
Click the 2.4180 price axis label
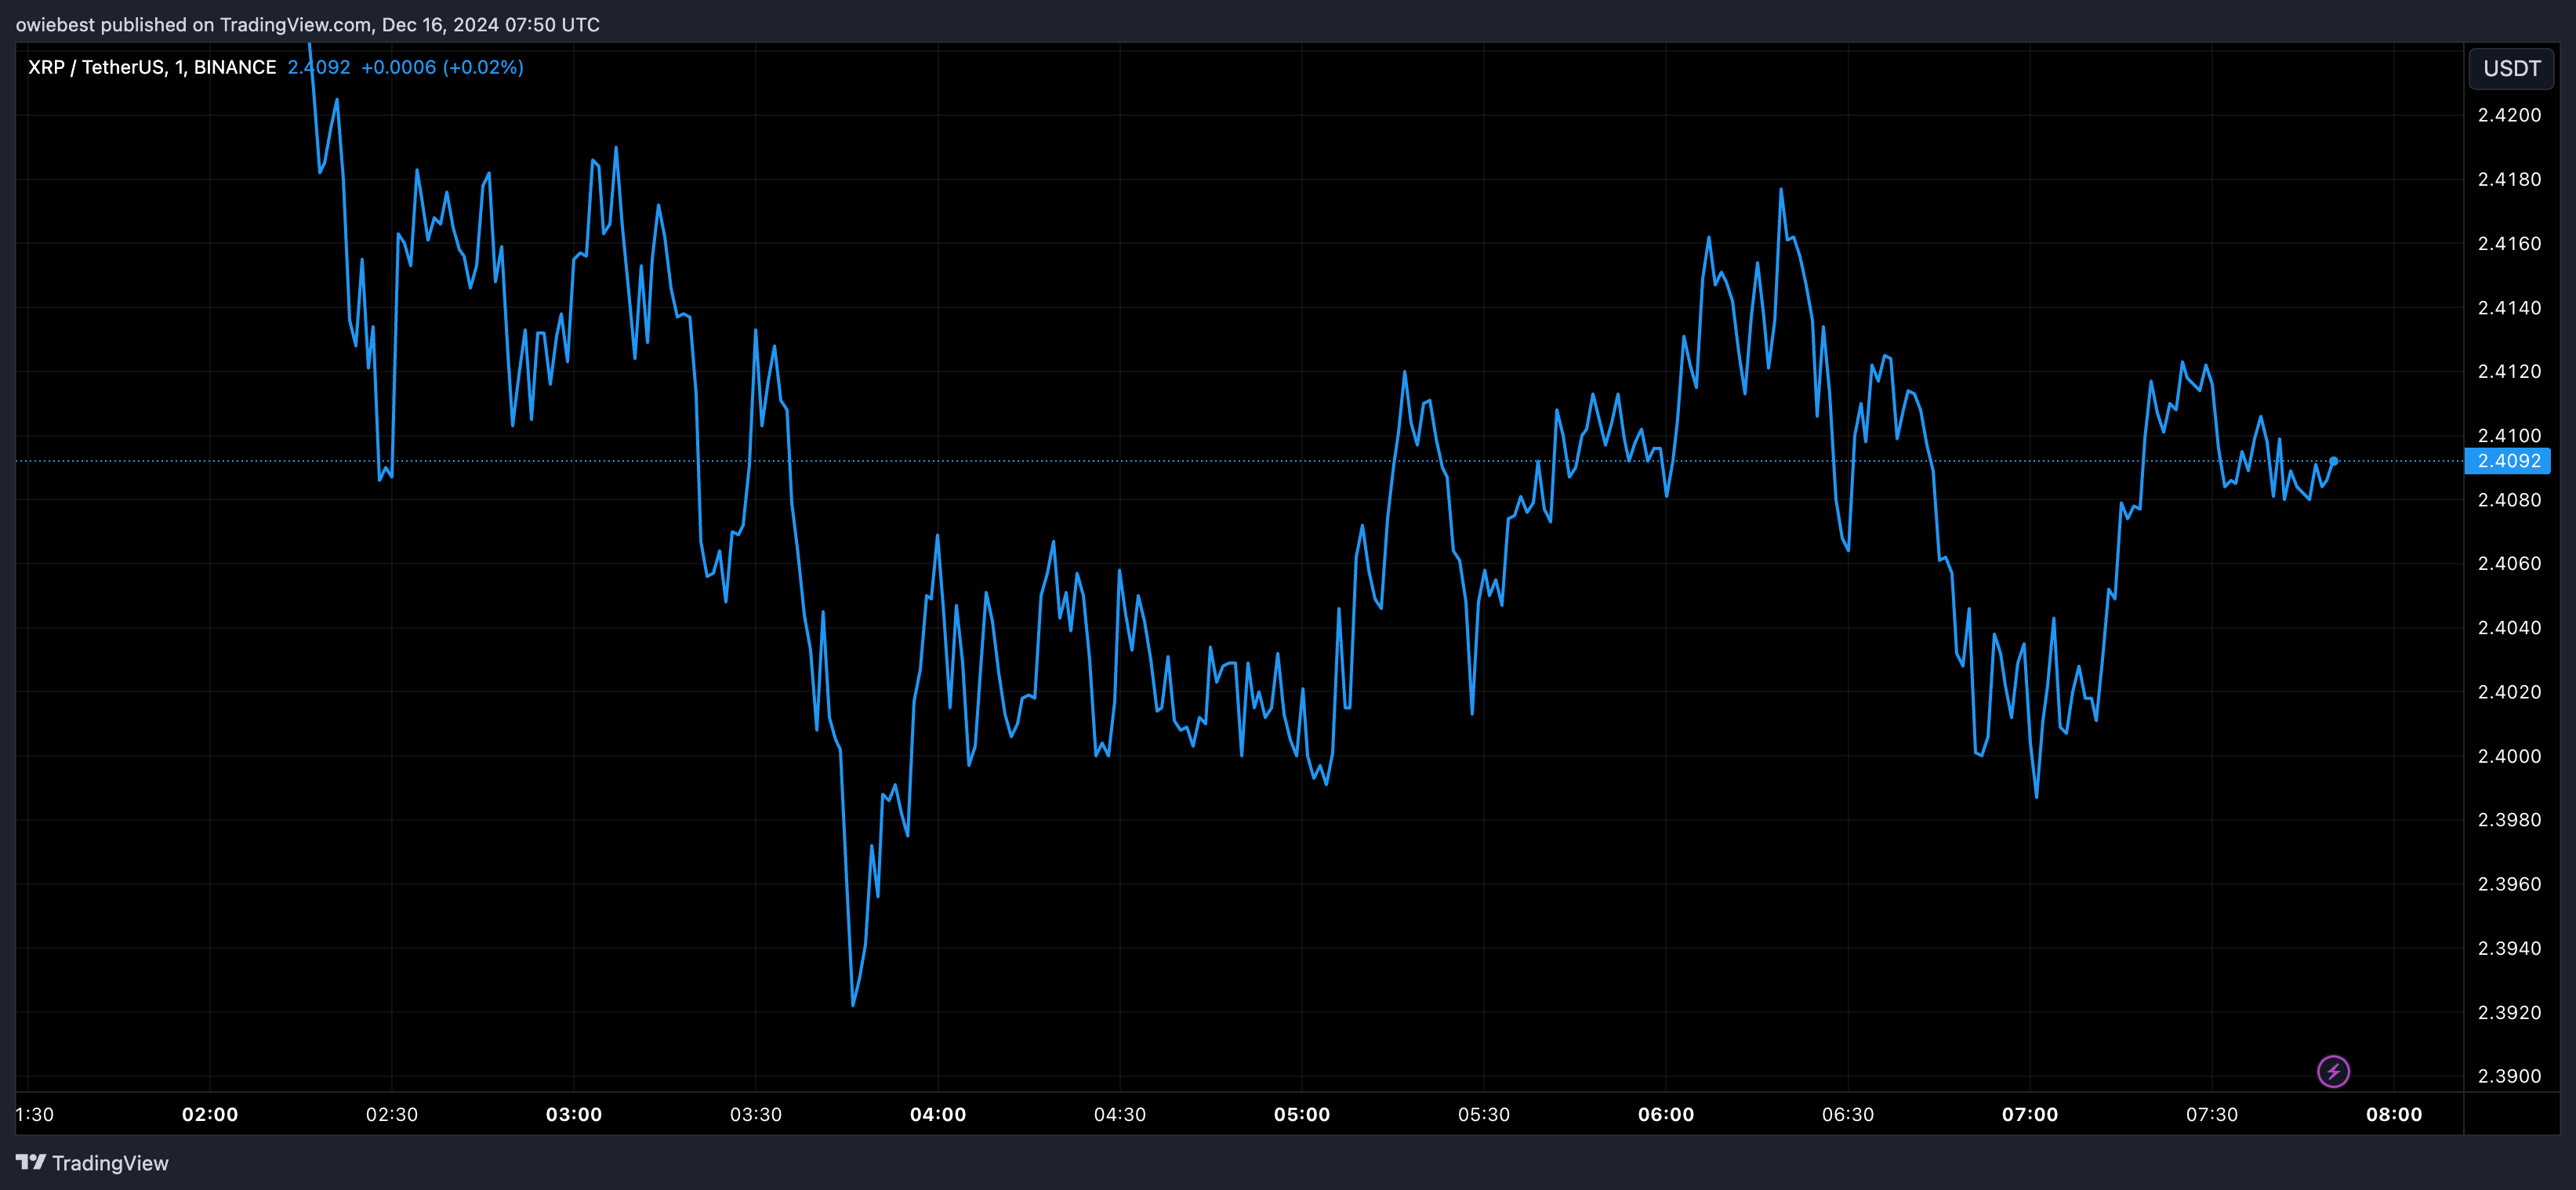(2509, 179)
